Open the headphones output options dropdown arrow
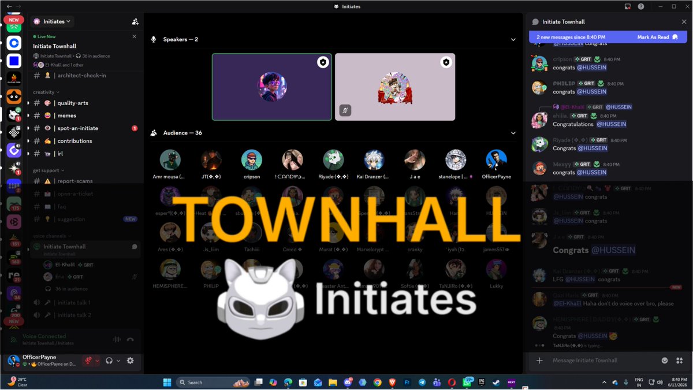693x390 pixels. [x=118, y=361]
